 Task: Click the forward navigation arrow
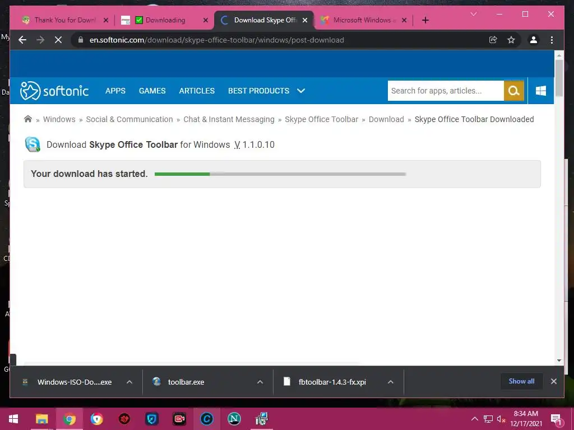click(40, 40)
